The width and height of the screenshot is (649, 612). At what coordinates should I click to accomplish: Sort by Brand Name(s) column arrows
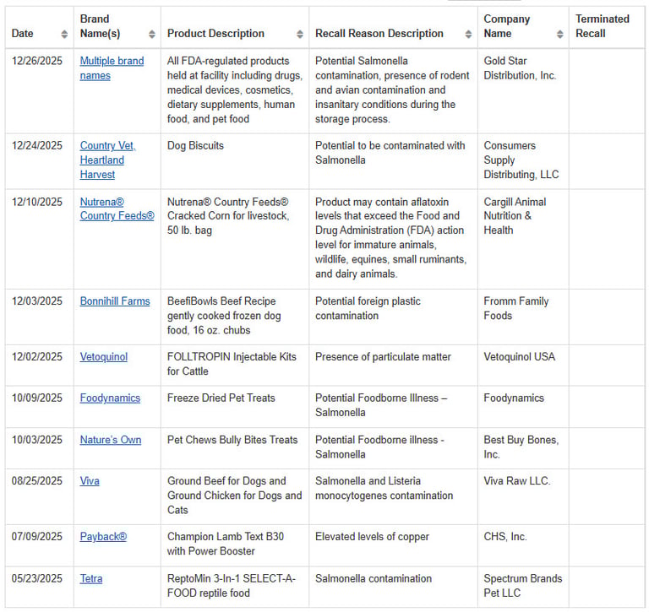point(152,34)
